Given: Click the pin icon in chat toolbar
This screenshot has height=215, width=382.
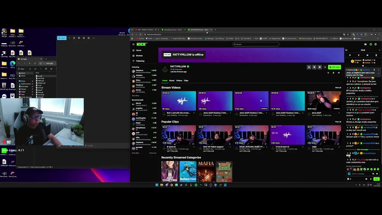Looking at the screenshot, I should tap(350, 55).
